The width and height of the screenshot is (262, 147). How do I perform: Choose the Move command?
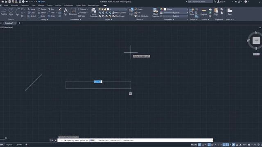point(31,9)
